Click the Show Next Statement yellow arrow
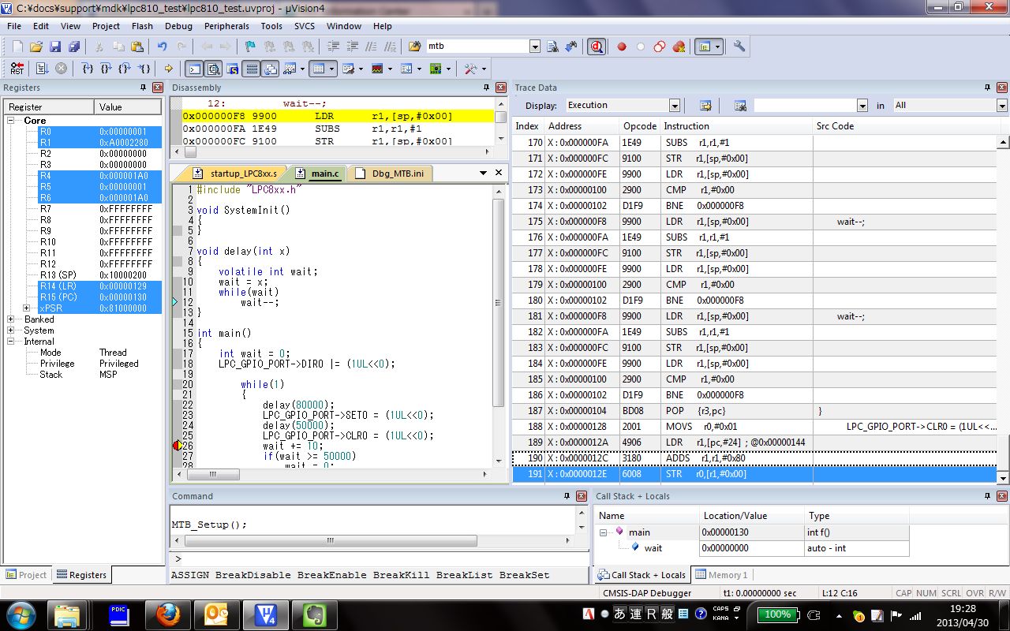 click(x=168, y=69)
